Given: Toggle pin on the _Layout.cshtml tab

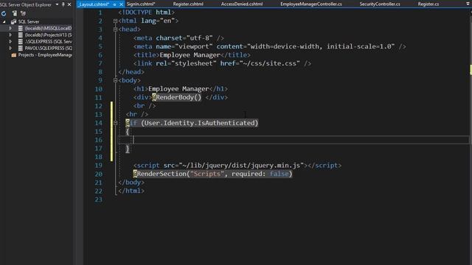Looking at the screenshot, I should [x=115, y=4].
